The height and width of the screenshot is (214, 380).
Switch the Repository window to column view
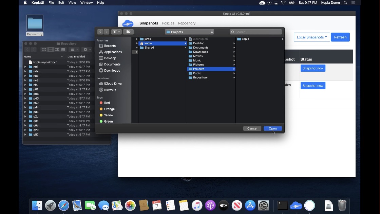pyautogui.click(x=57, y=49)
